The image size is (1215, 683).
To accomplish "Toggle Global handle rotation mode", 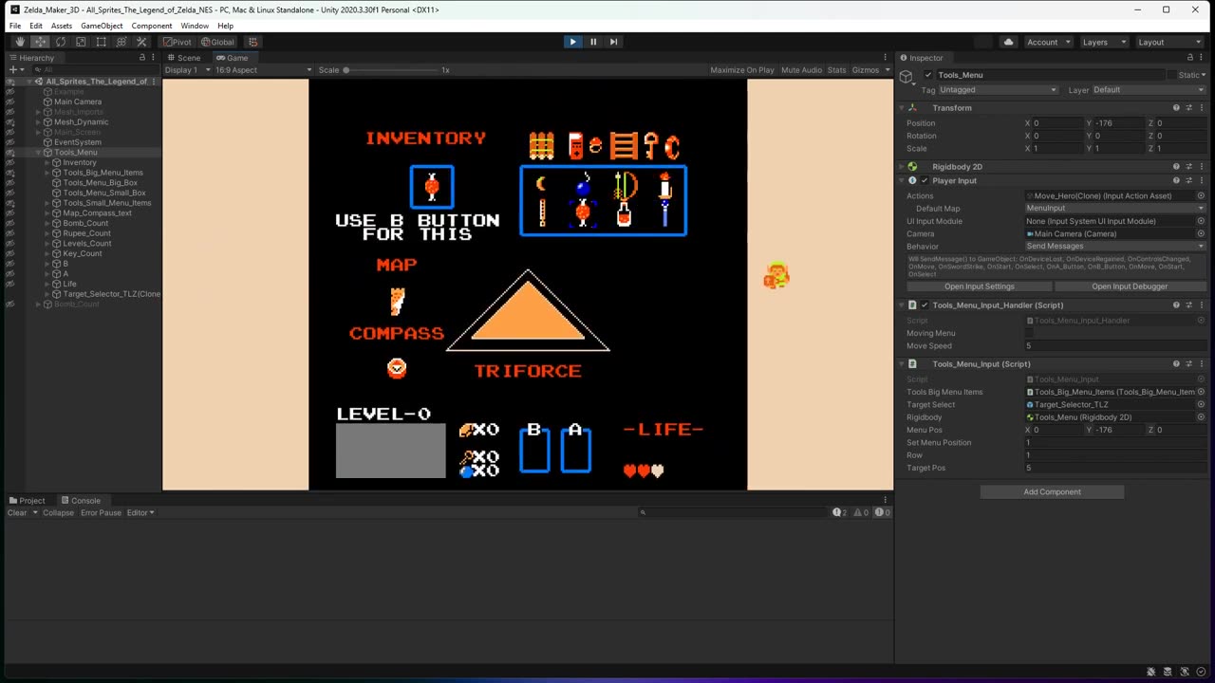I will point(217,42).
